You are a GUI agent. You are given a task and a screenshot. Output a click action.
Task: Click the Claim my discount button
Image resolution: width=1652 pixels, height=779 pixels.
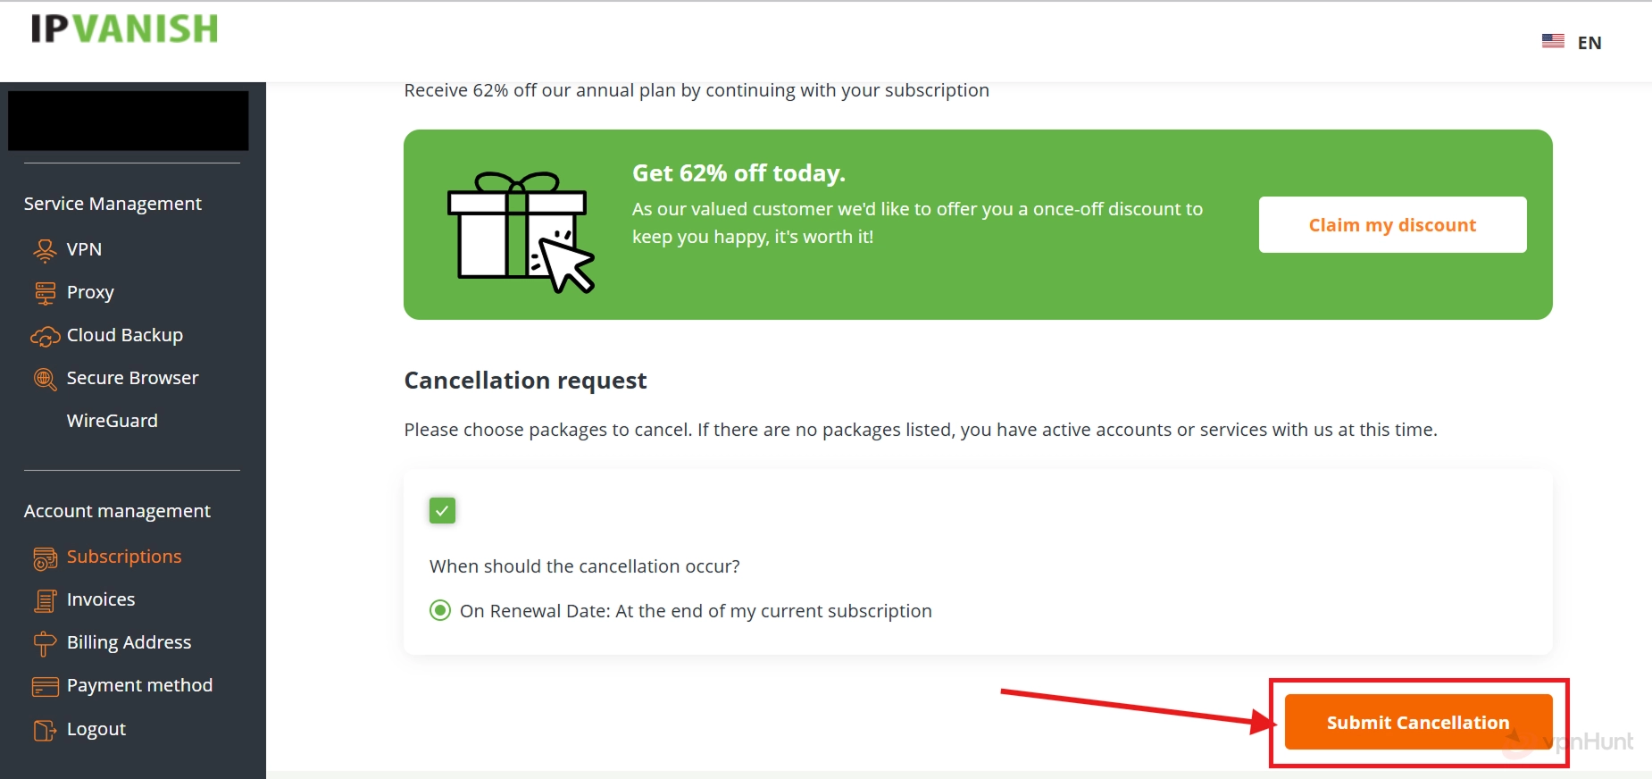point(1392,225)
